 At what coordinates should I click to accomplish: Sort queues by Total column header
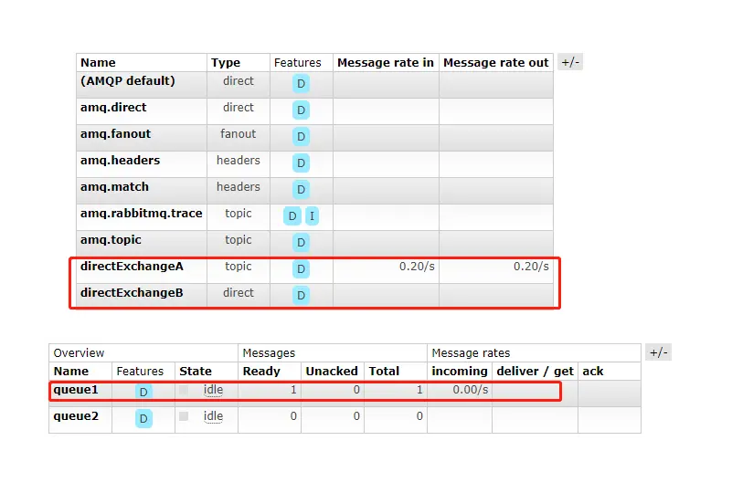click(x=384, y=372)
